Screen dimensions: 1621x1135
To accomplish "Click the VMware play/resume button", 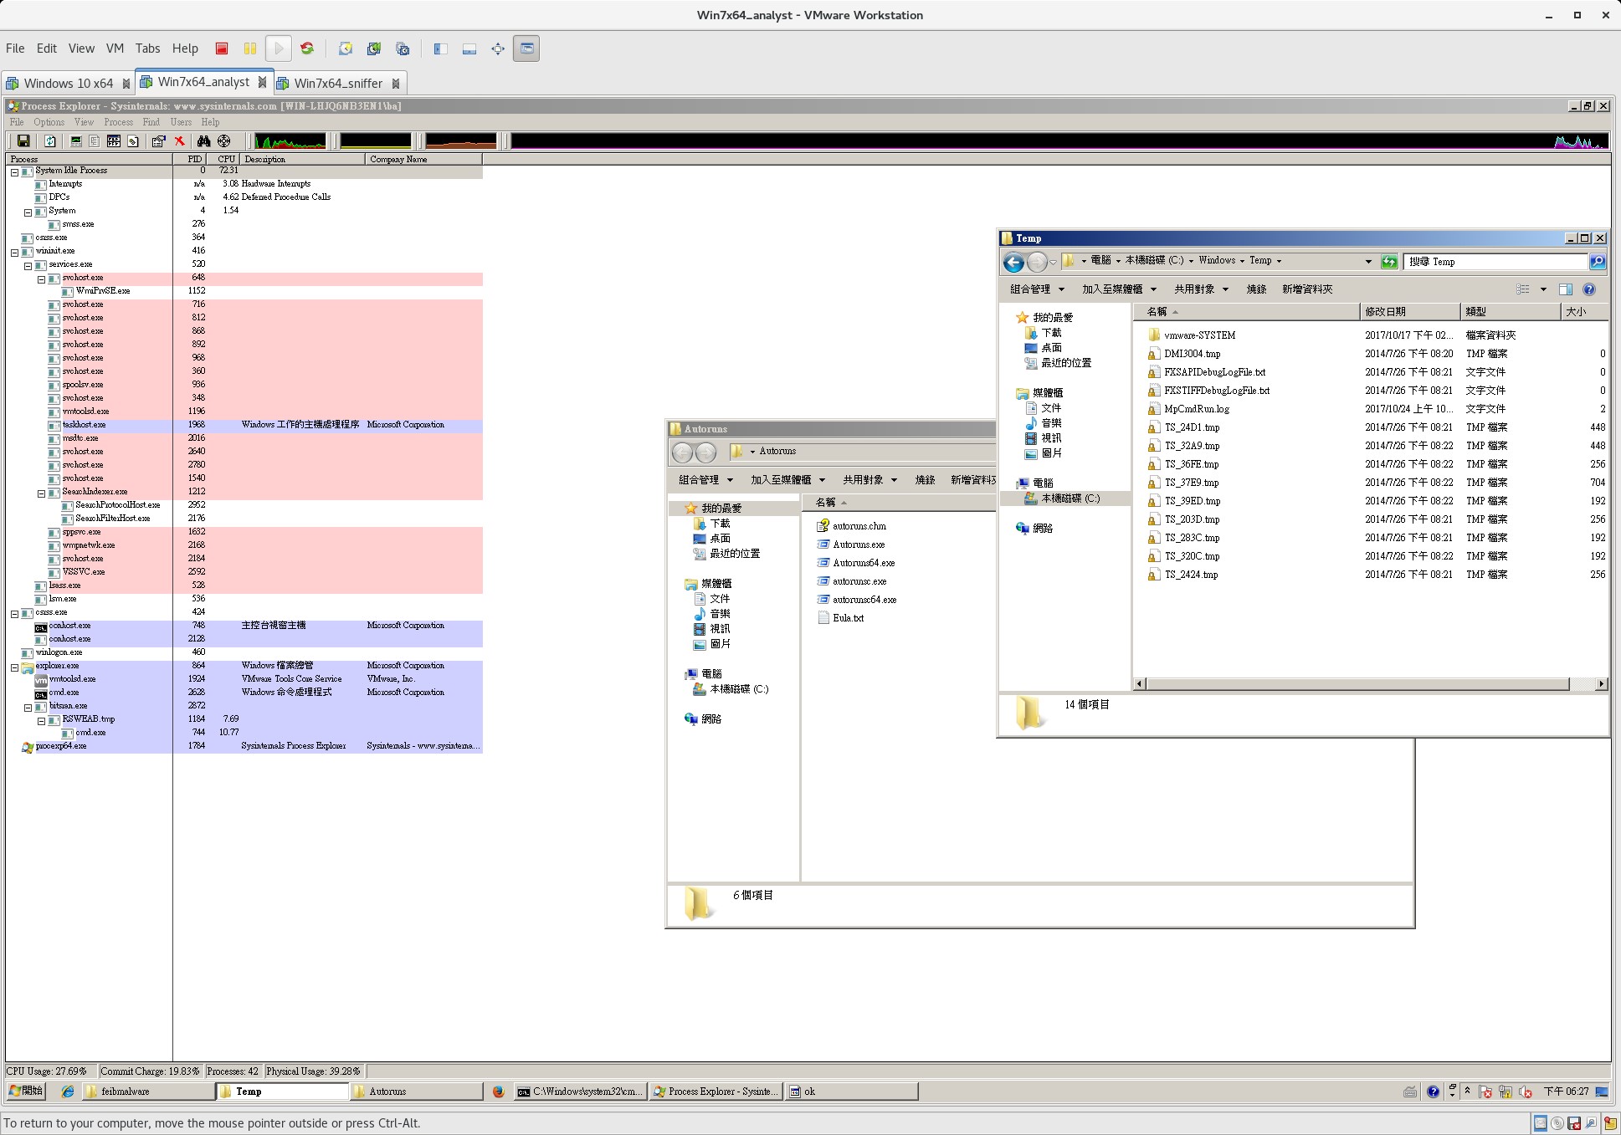I will 279,49.
